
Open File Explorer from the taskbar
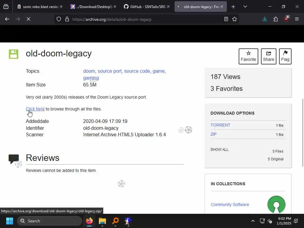[102, 221]
